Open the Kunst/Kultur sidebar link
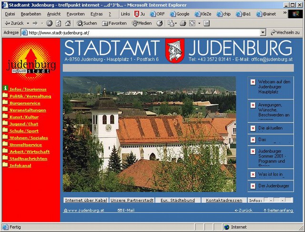Viewport: 305px width, 232px height. pos(24,116)
